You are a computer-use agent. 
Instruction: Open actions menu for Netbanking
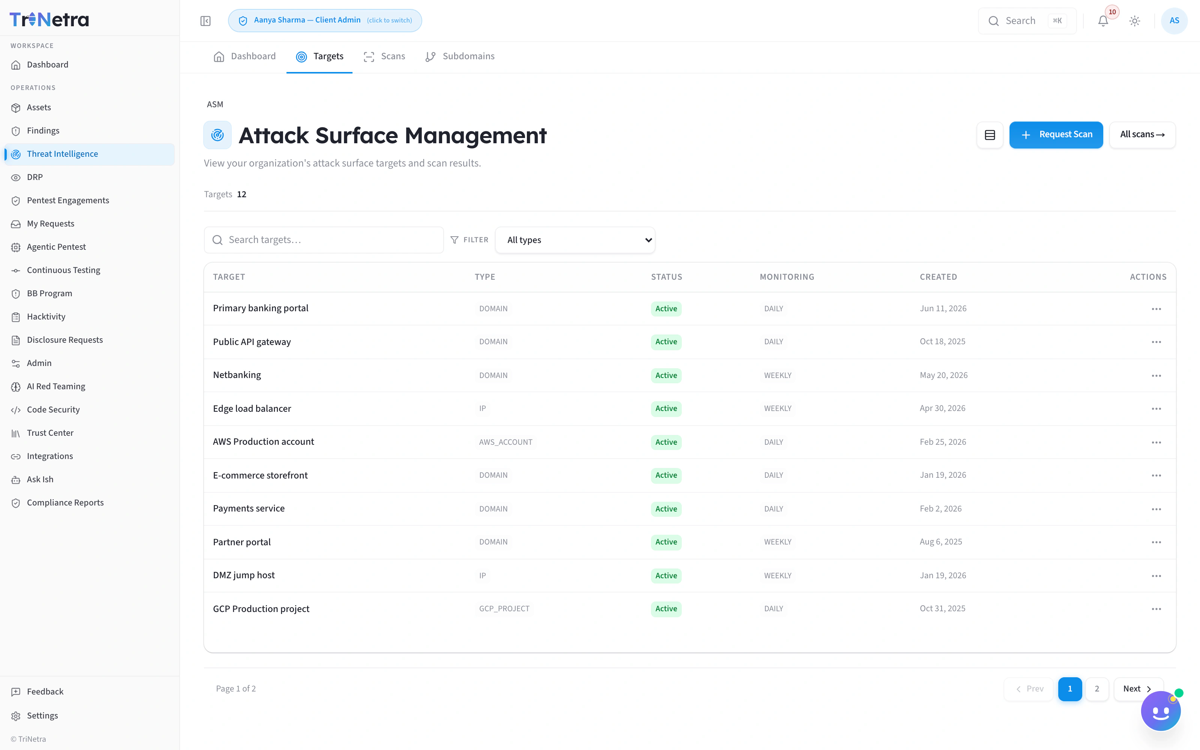(x=1156, y=376)
